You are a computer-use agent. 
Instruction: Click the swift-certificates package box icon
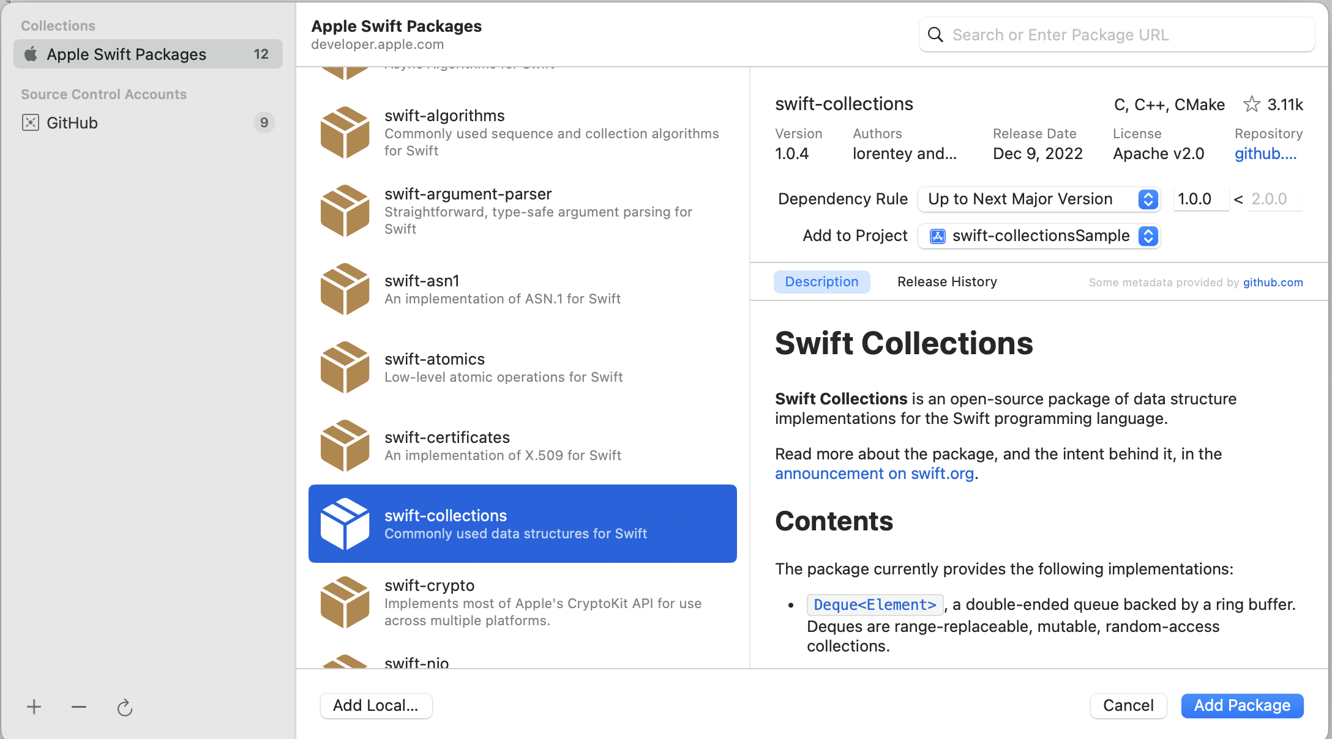[x=345, y=445]
